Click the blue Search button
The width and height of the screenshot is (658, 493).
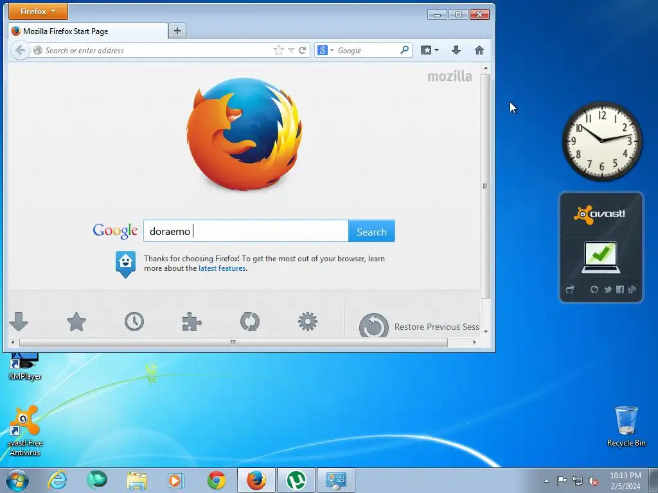pos(371,231)
